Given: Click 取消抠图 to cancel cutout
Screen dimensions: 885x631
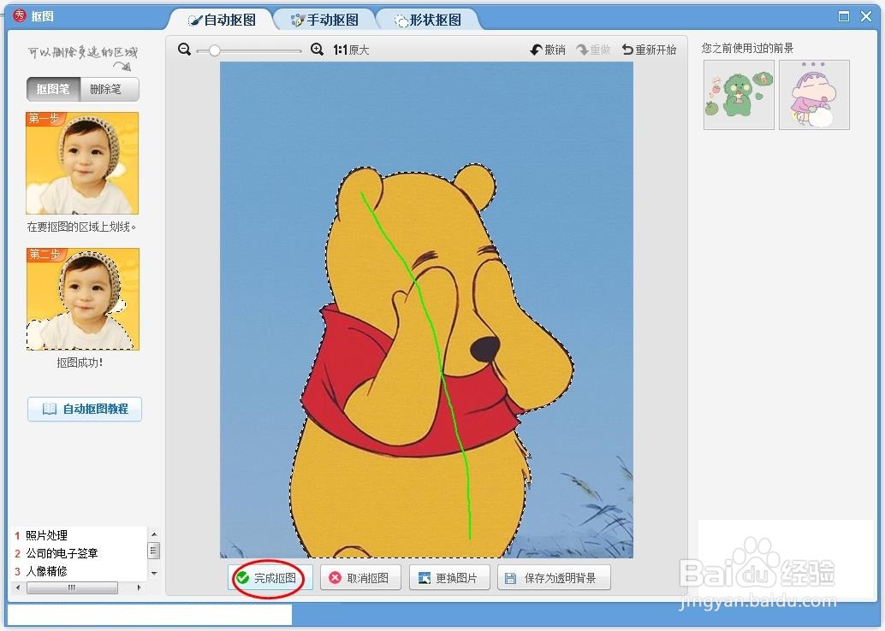Looking at the screenshot, I should [360, 578].
